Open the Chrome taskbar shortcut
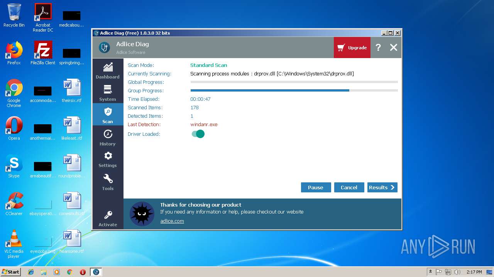The width and height of the screenshot is (494, 277). coord(70,272)
